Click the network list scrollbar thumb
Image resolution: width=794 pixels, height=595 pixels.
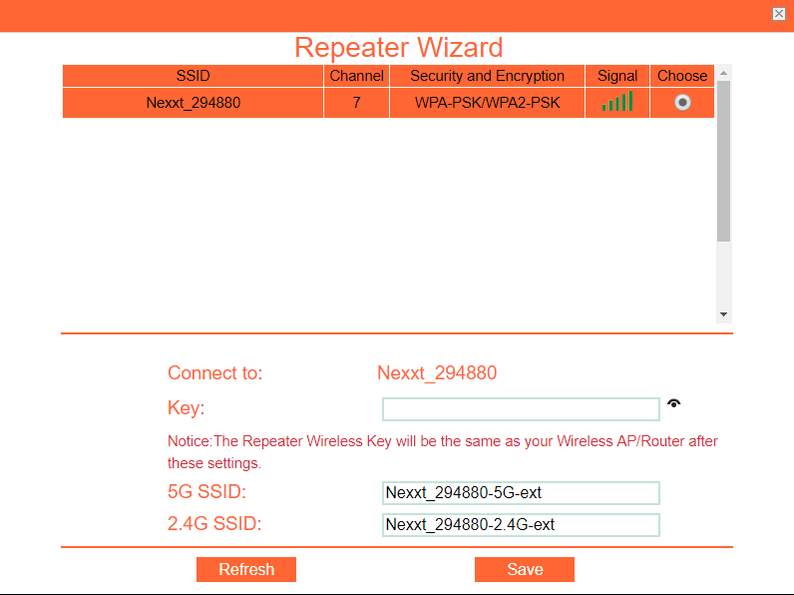click(x=723, y=160)
